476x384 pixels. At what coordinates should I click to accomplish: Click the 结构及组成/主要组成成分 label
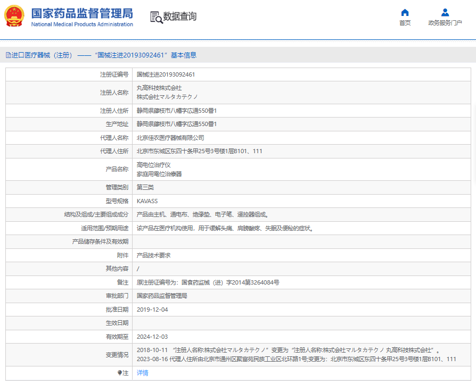pyautogui.click(x=96, y=214)
